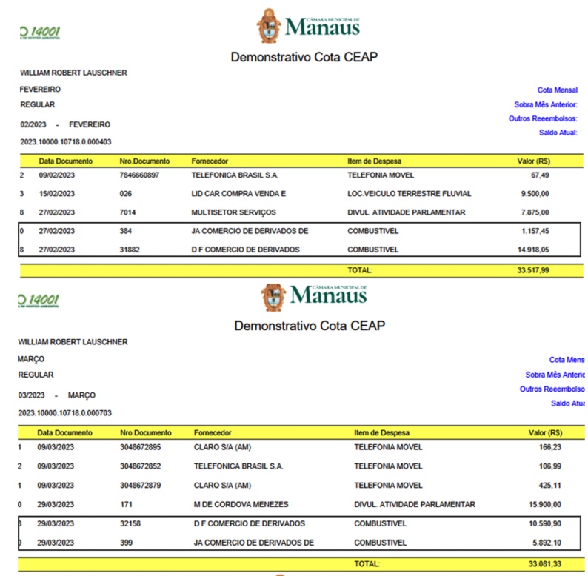Click process number 2023.10000.10718.0.000703
588x576 pixels.
[x=66, y=412]
